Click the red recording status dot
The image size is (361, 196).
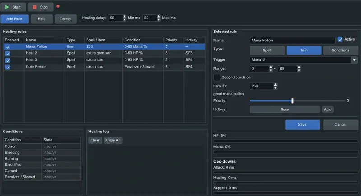pyautogui.click(x=58, y=6)
